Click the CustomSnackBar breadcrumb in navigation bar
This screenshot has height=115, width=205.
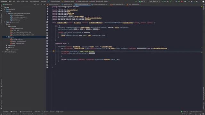(x=54, y=2)
